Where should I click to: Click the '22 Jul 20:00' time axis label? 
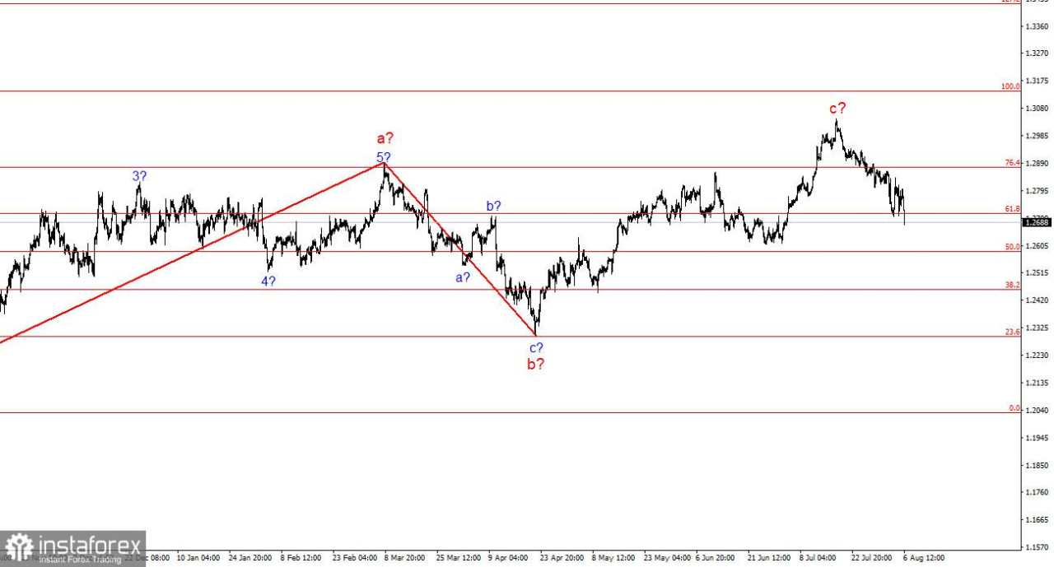872,557
